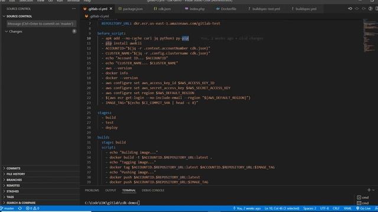The height and width of the screenshot is (212, 378).
Task: Select the TERMINAL panel tab
Action: point(129,190)
